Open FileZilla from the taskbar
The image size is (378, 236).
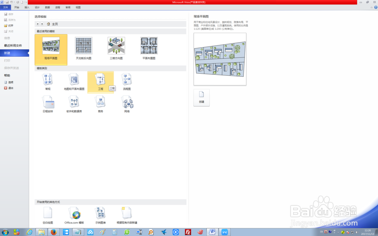click(x=188, y=232)
